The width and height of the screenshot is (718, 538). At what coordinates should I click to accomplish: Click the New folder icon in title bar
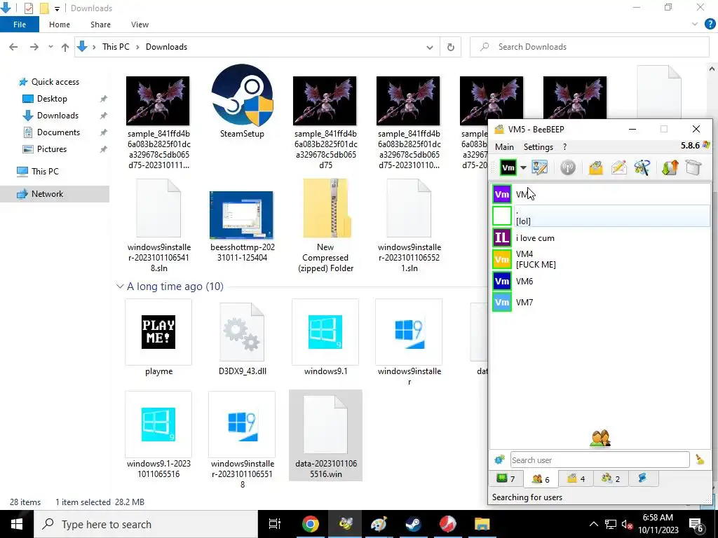click(x=44, y=8)
